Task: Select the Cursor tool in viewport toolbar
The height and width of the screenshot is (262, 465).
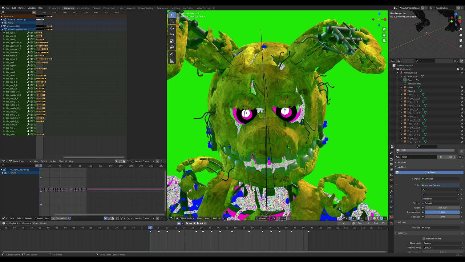Action: point(172,21)
